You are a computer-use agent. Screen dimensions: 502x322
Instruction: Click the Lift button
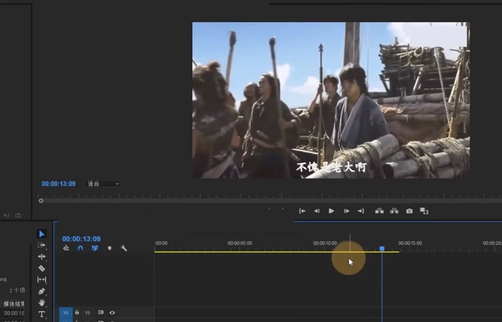click(x=379, y=210)
